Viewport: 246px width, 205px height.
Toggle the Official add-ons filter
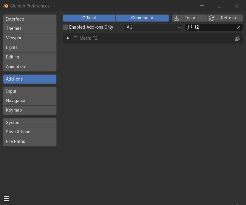(x=89, y=18)
